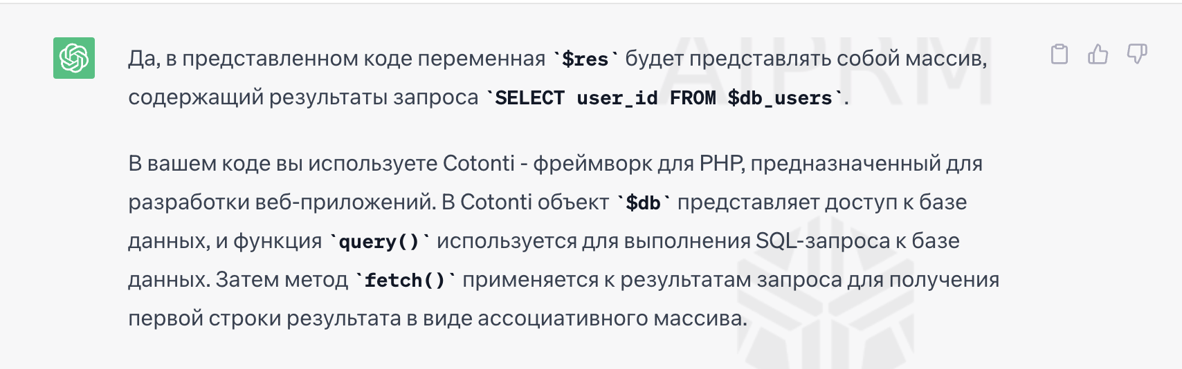The height and width of the screenshot is (369, 1182).
Task: Click the `fetch()` inline code
Action: (406, 281)
